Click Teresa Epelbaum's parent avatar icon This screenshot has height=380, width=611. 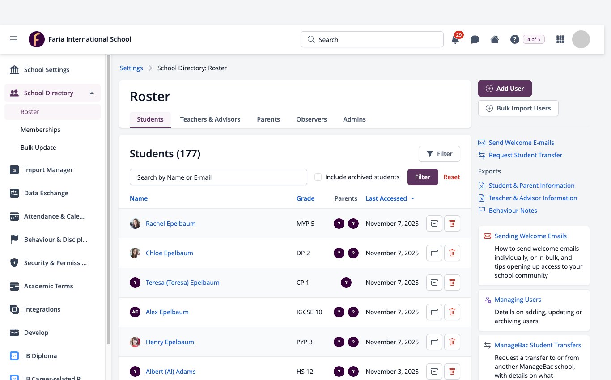point(346,283)
